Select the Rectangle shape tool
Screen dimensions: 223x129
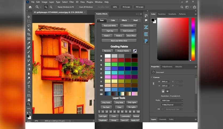click(29, 95)
